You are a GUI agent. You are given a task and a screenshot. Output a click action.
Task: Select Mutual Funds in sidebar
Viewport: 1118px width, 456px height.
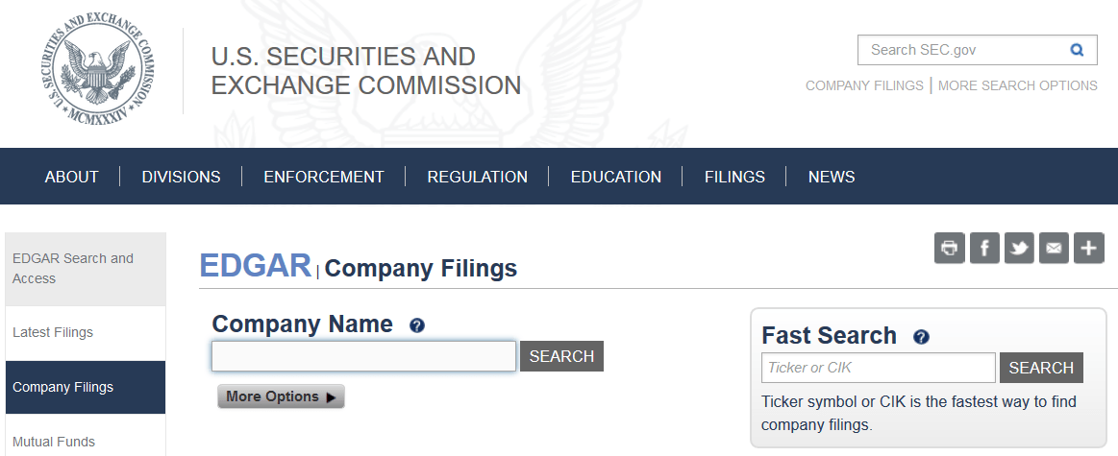pos(54,442)
